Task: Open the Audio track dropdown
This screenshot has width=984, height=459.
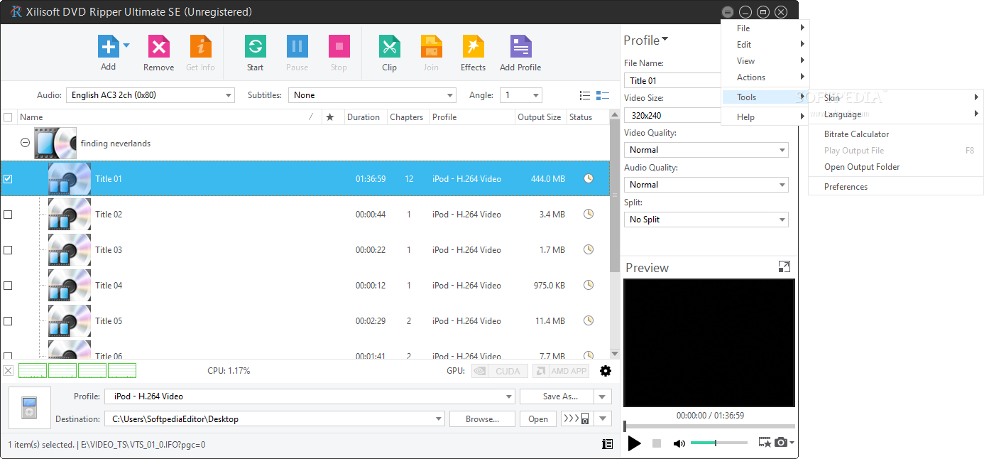Action: [x=150, y=95]
